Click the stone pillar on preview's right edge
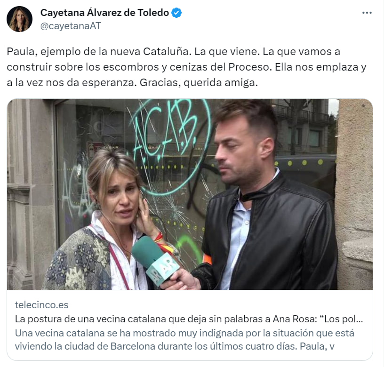The image size is (384, 367). [x=354, y=194]
